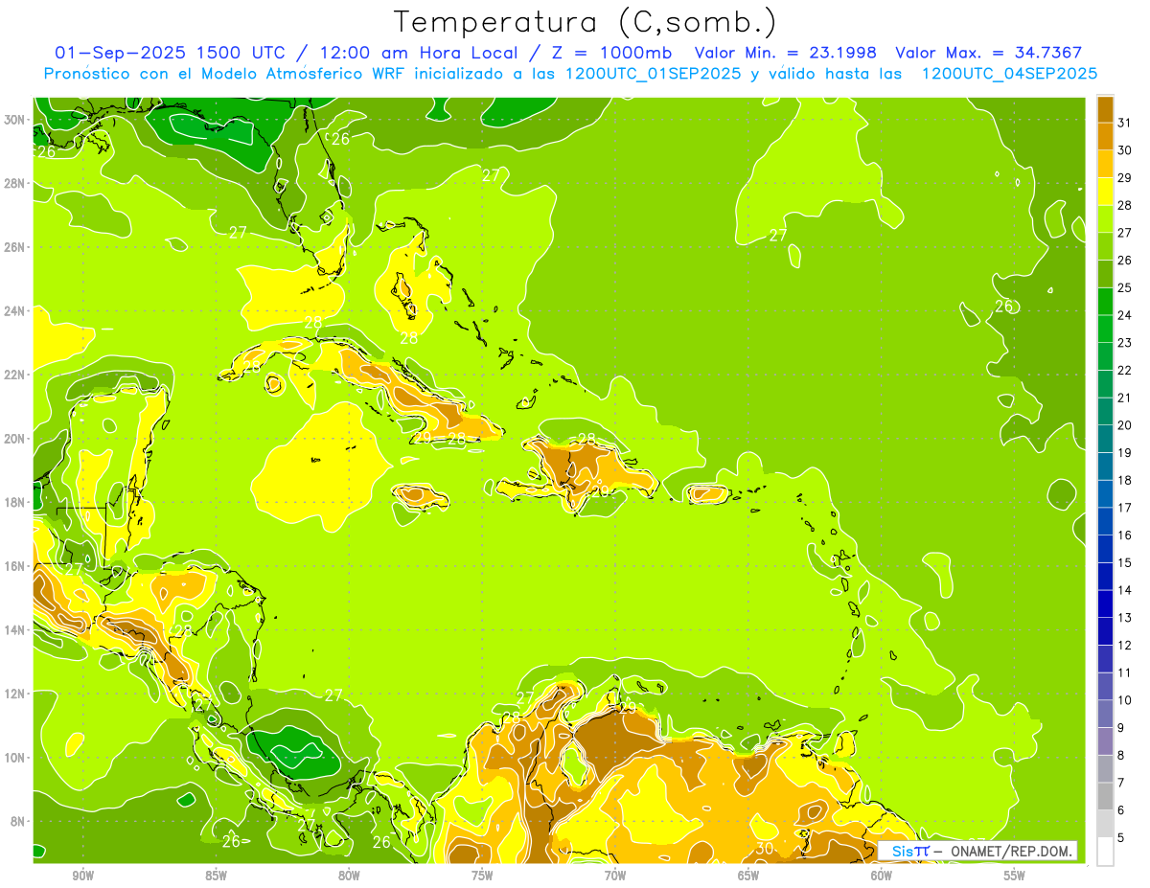This screenshot has height=888, width=1150.
Task: Click the "Valor Min. = 23.1998" text
Action: pos(787,53)
